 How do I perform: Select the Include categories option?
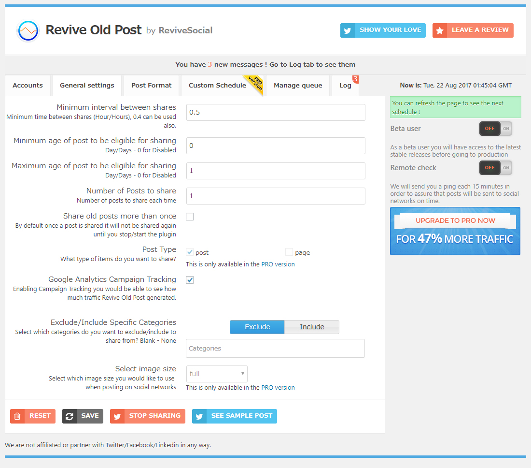coord(312,327)
